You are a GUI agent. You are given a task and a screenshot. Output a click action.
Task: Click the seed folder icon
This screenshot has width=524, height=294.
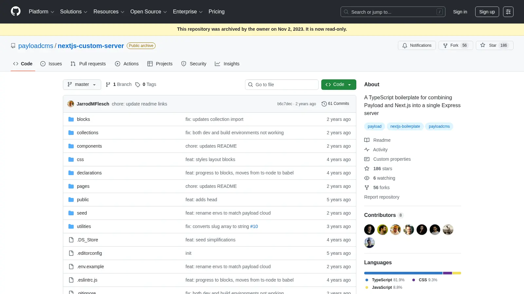pos(71,213)
